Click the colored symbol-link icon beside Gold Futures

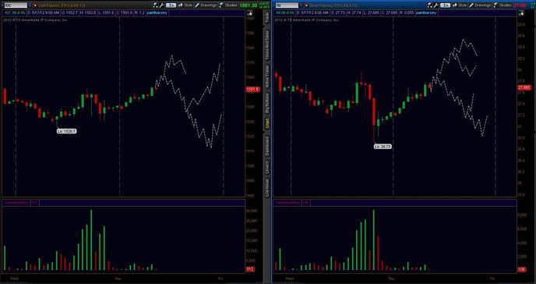click(34, 5)
